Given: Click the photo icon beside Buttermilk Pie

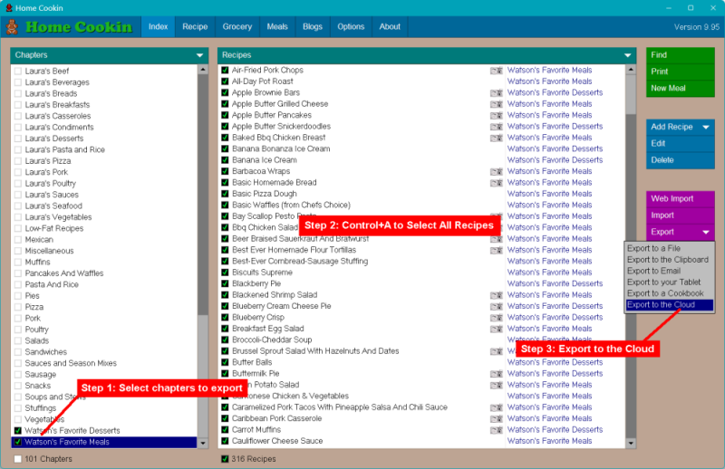Looking at the screenshot, I should (496, 373).
